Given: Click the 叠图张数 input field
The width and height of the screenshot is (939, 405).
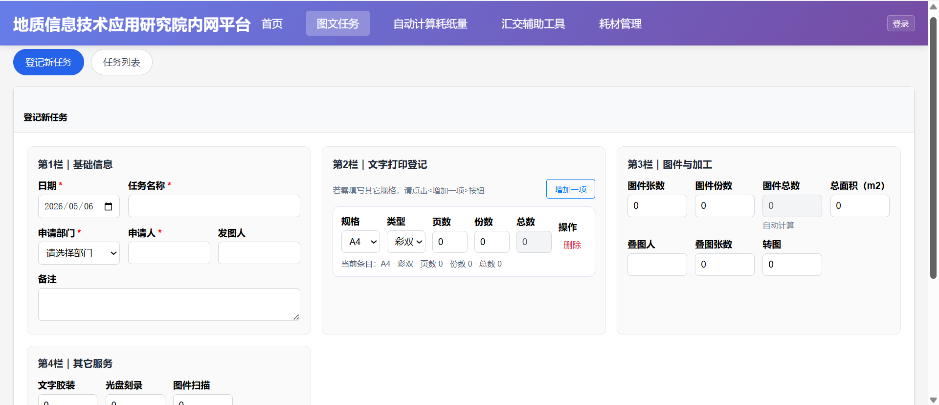Looking at the screenshot, I should coord(725,265).
